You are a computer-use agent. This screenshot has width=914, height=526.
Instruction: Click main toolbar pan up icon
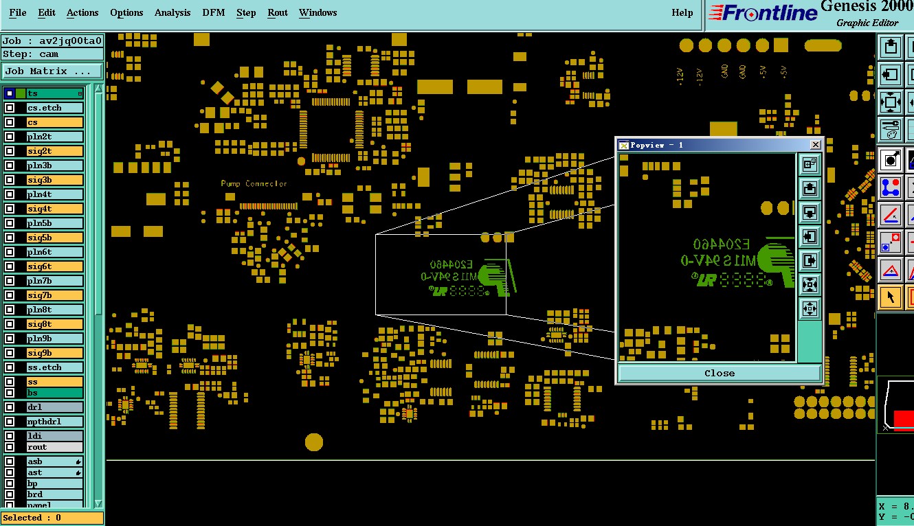click(891, 47)
